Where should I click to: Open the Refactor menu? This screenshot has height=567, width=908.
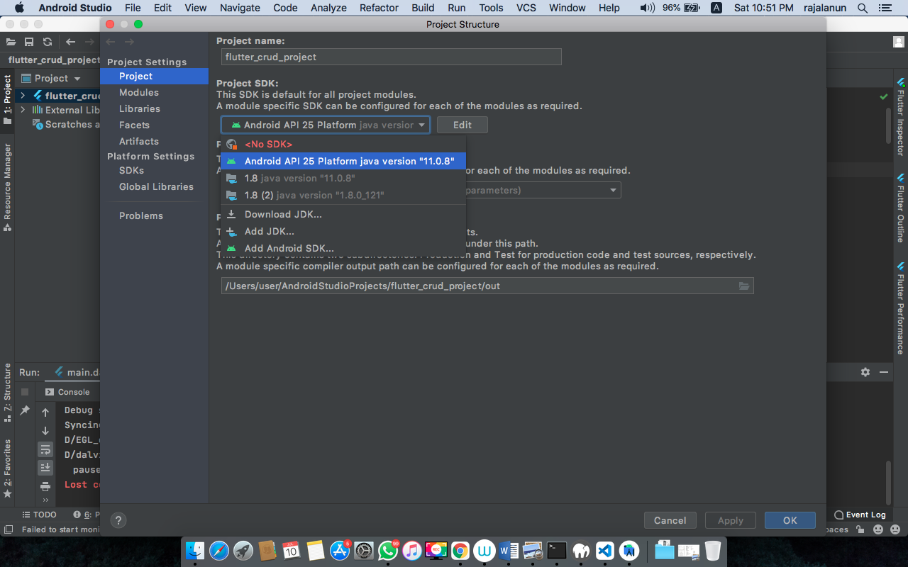point(379,8)
